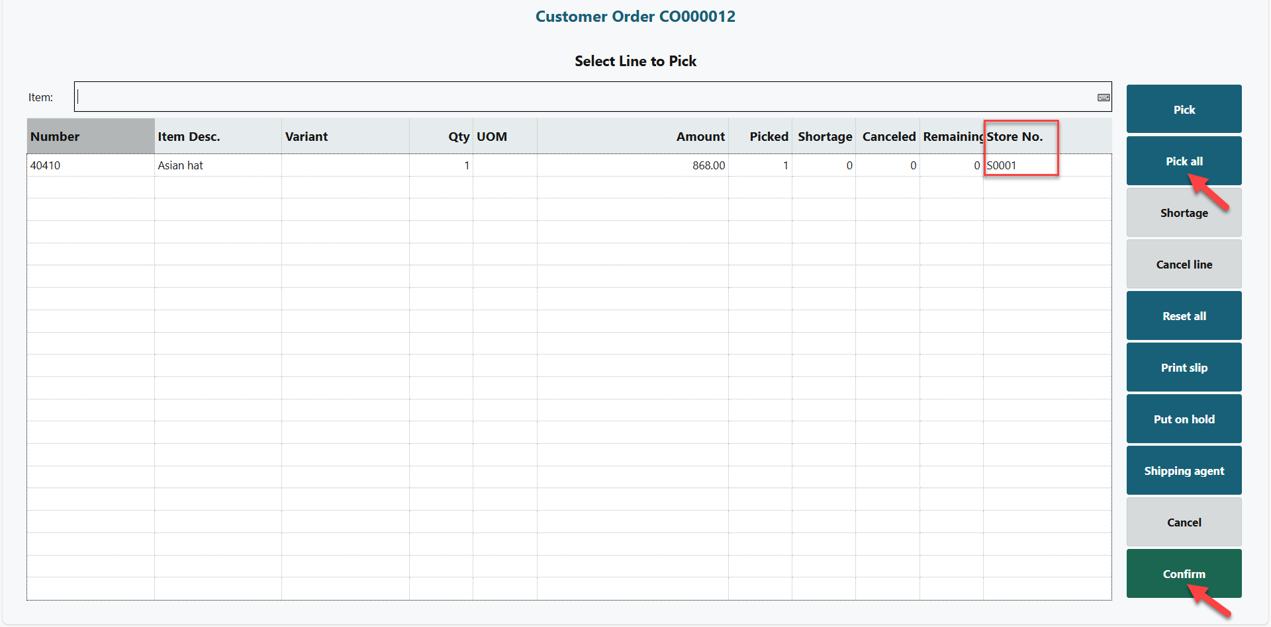Confirm the order with the green button
The width and height of the screenshot is (1271, 627).
tap(1183, 573)
